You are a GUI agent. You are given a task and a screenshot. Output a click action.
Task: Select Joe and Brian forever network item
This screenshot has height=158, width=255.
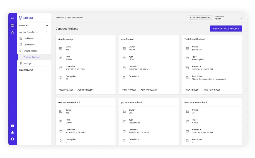pos(34,32)
